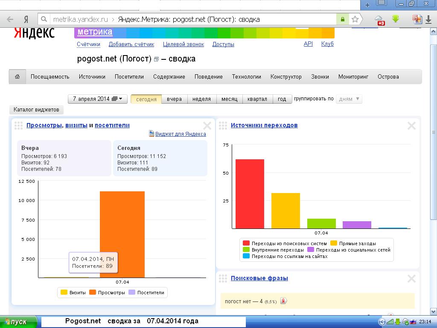This screenshot has height=328, width=437.
Task: Select the сегодня period
Action: [146, 99]
